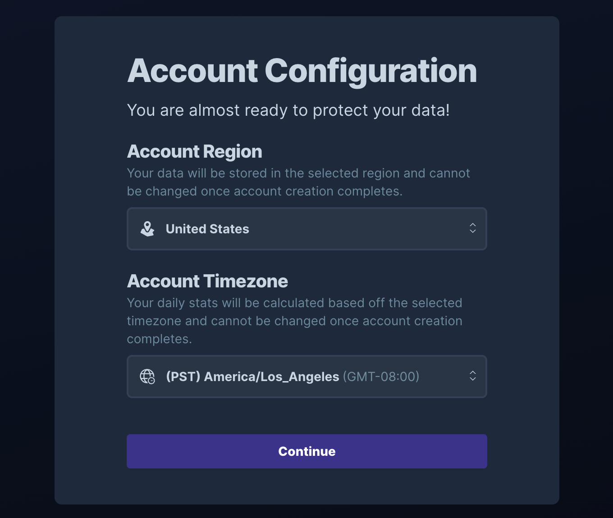Click the upper arrow of the region chevron
The image size is (613, 518).
point(473,224)
